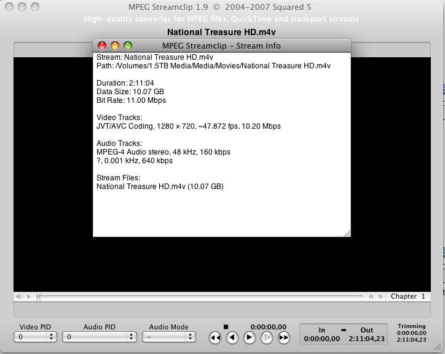Close the Stream Info window
Viewport: 445px width, 354px height.
pos(102,46)
